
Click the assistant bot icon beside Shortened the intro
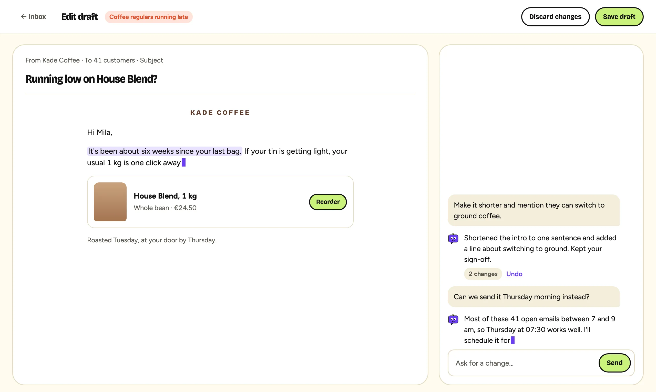coord(453,239)
